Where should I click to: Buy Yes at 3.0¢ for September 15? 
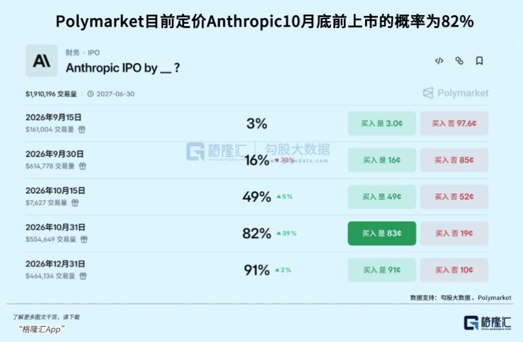(382, 124)
